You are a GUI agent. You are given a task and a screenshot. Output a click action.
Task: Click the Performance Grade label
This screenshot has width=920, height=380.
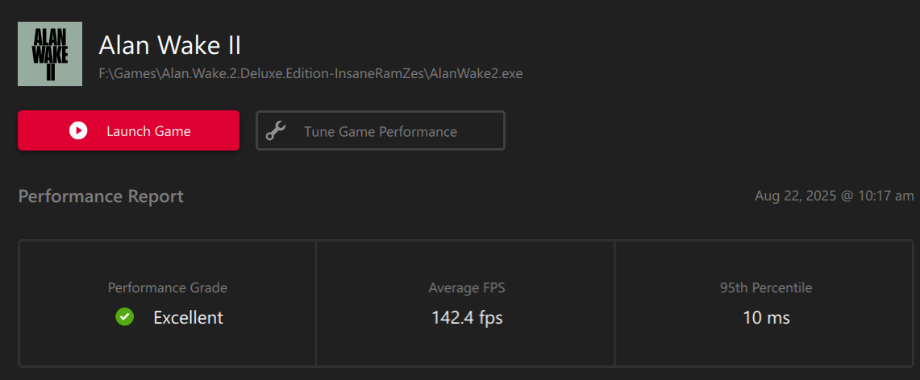click(168, 287)
